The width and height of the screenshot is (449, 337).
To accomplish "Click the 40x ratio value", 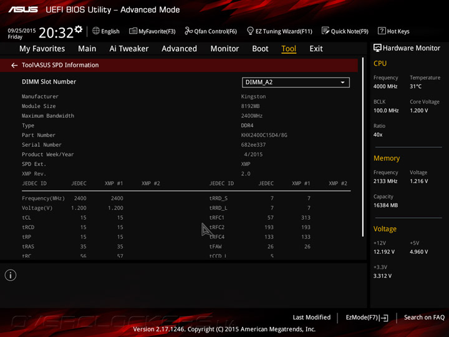I will coord(378,134).
